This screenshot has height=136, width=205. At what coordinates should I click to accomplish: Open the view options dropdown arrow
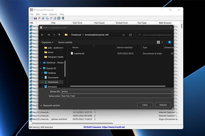coord(162,42)
